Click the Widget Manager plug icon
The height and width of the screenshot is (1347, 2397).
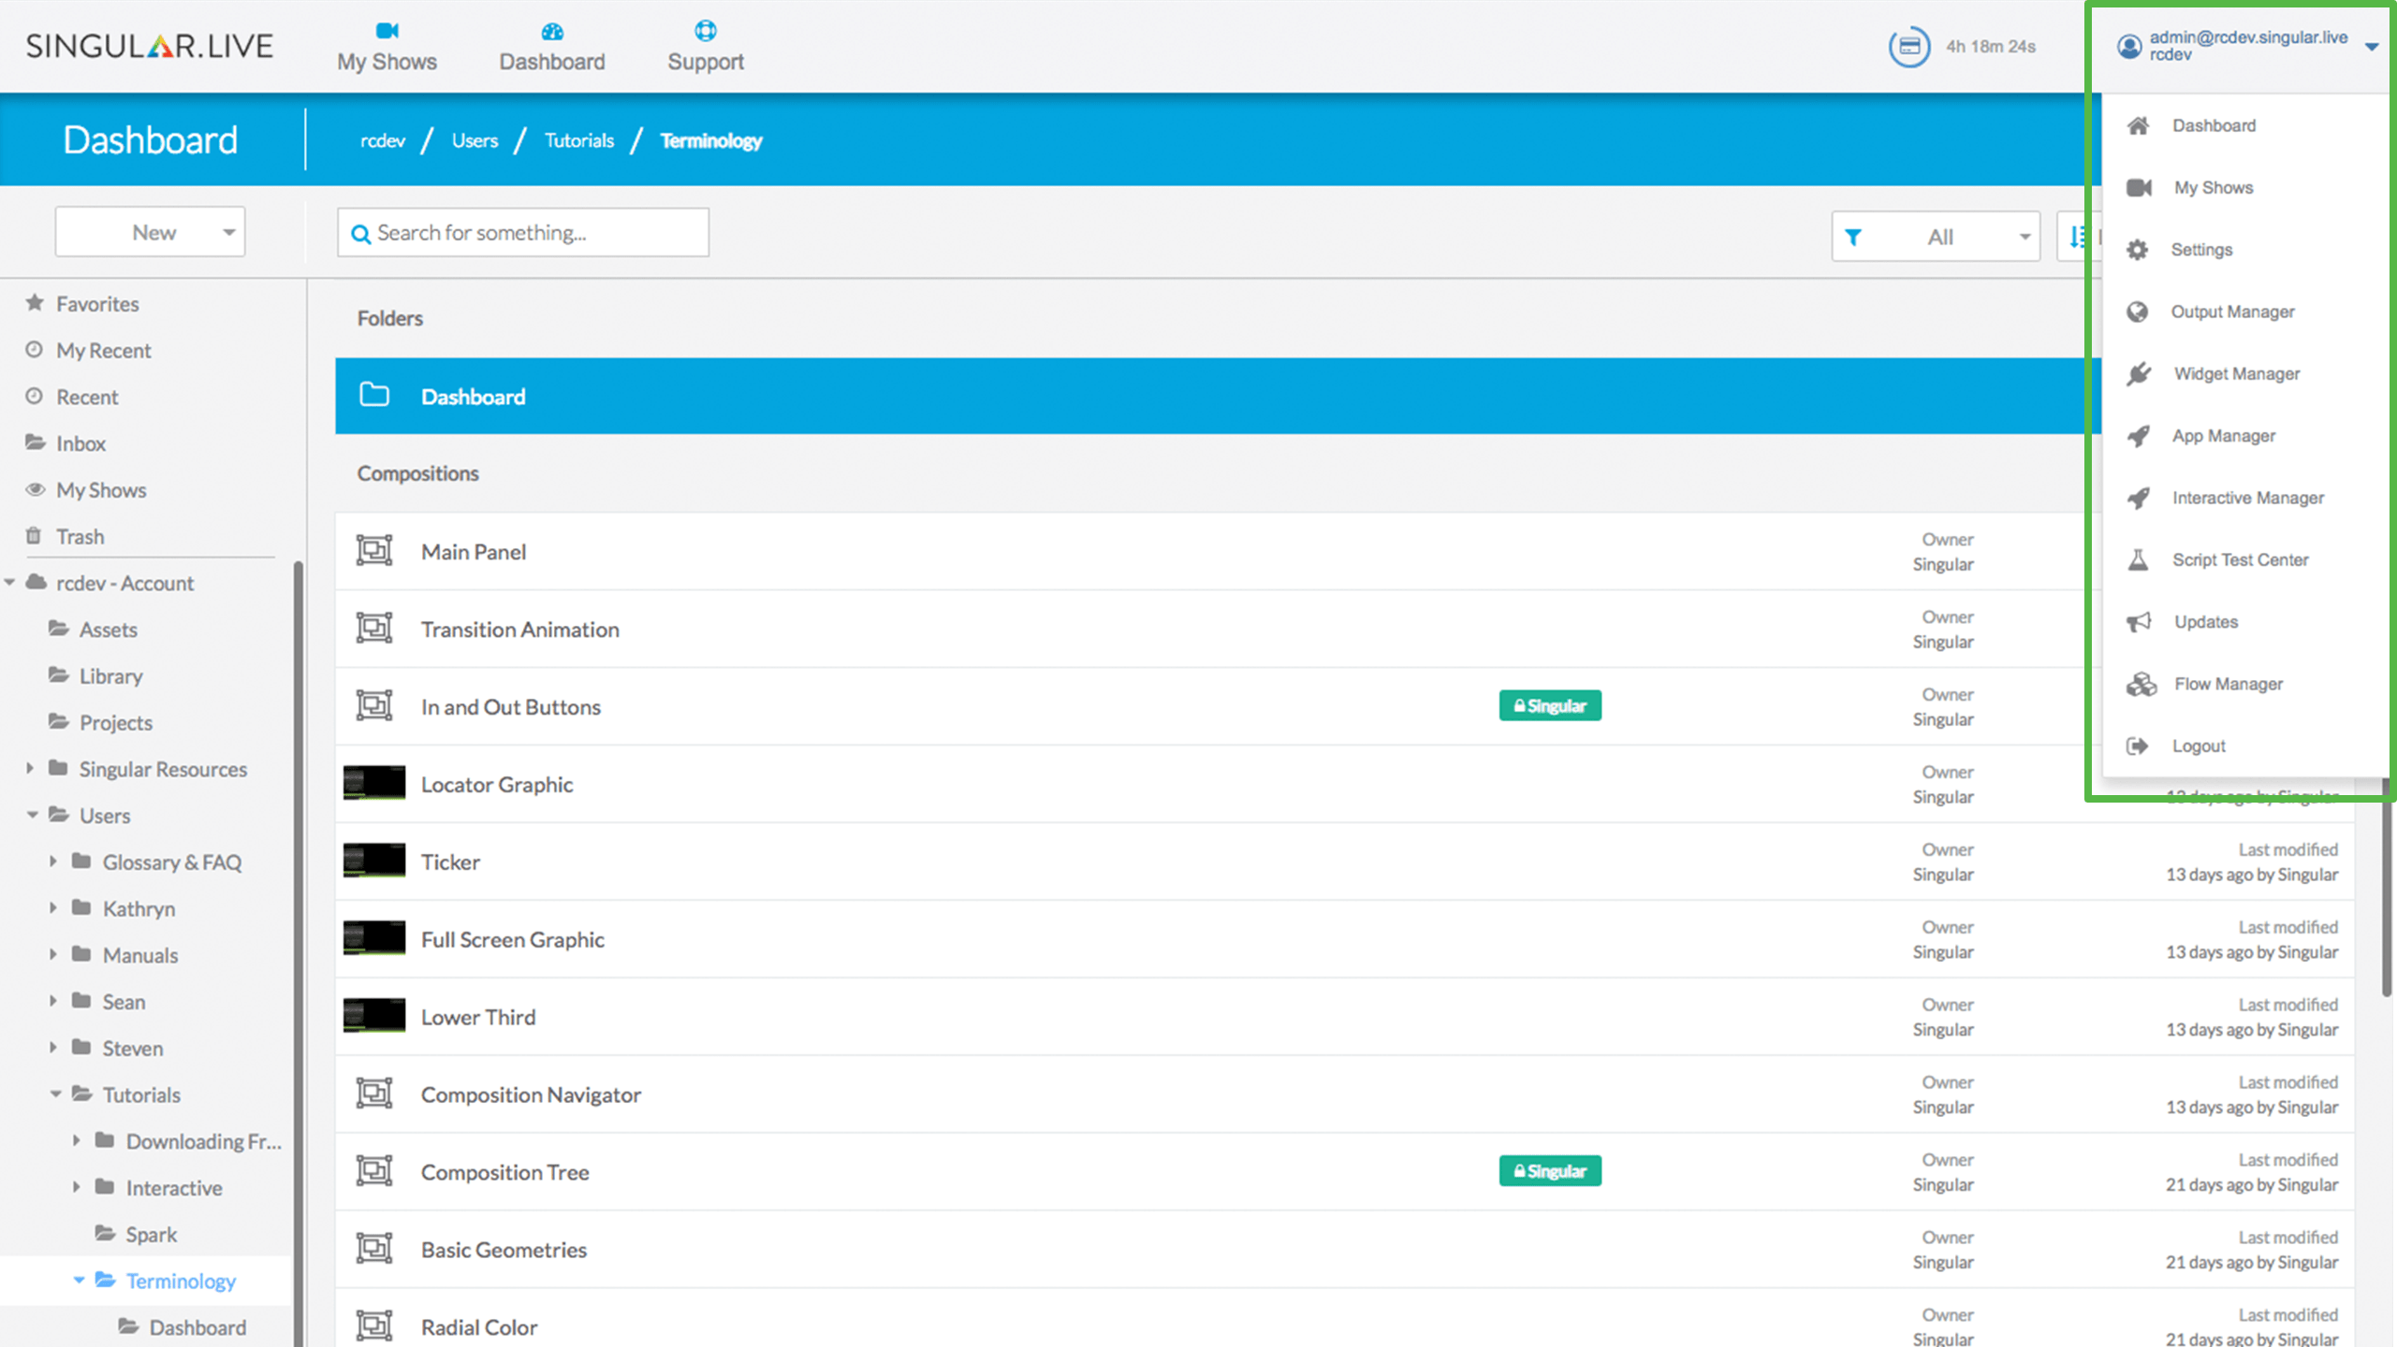coord(2139,374)
